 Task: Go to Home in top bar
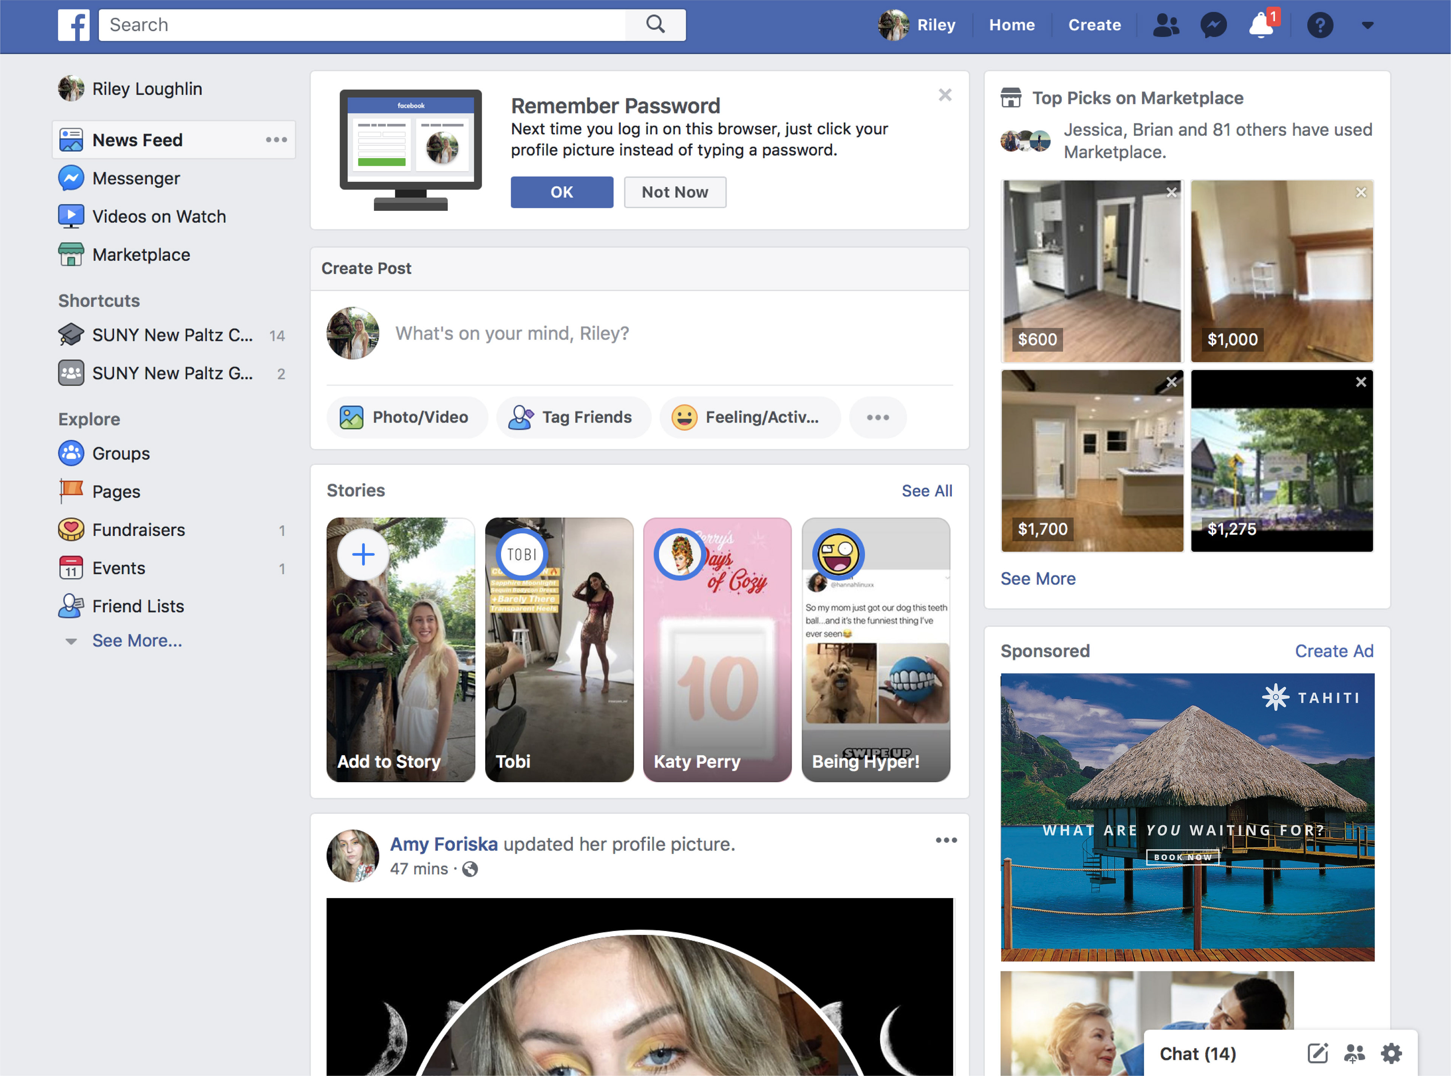click(1012, 25)
